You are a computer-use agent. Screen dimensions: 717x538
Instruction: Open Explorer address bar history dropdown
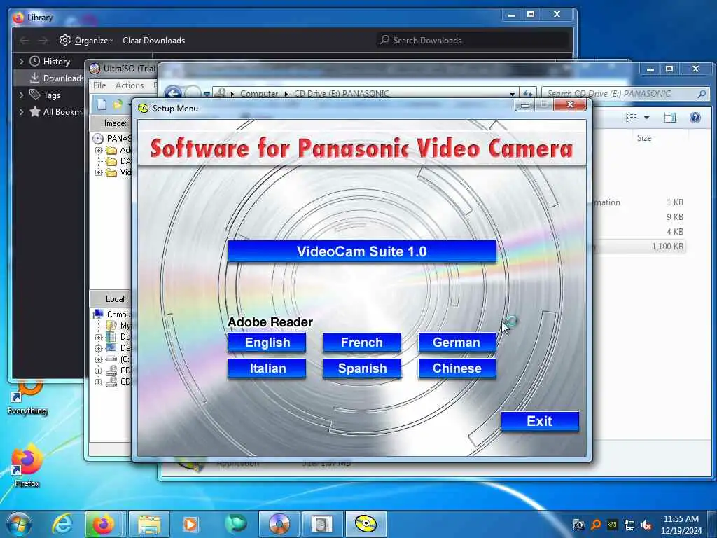click(x=512, y=94)
